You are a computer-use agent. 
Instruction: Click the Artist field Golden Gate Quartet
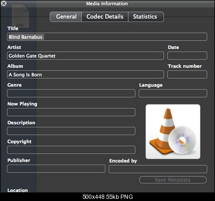tap(86, 56)
